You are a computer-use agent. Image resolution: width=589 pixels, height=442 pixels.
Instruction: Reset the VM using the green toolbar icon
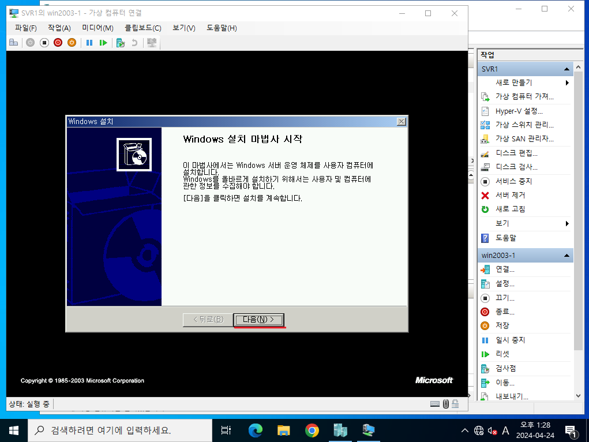103,43
